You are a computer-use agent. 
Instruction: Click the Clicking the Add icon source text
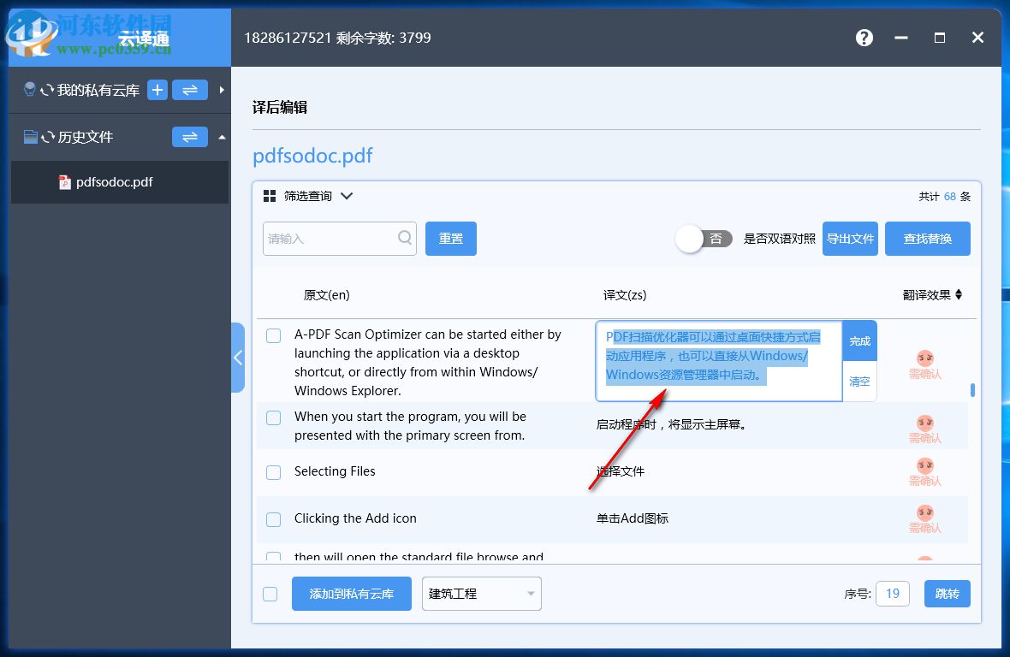[x=355, y=518]
